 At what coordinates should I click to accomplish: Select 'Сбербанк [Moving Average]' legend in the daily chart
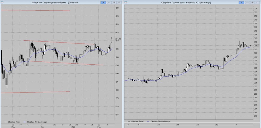[37, 122]
